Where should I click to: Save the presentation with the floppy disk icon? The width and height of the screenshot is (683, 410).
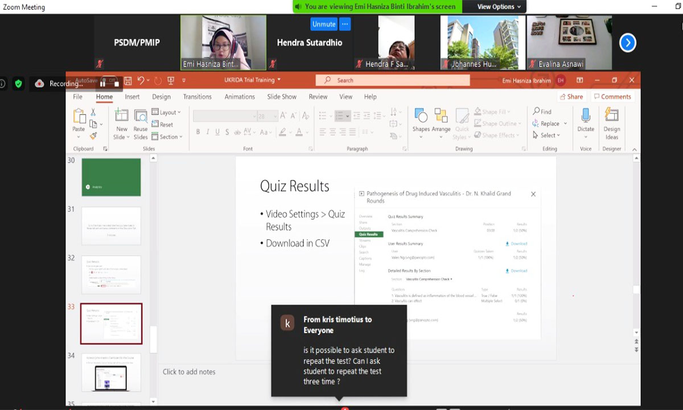tap(128, 81)
